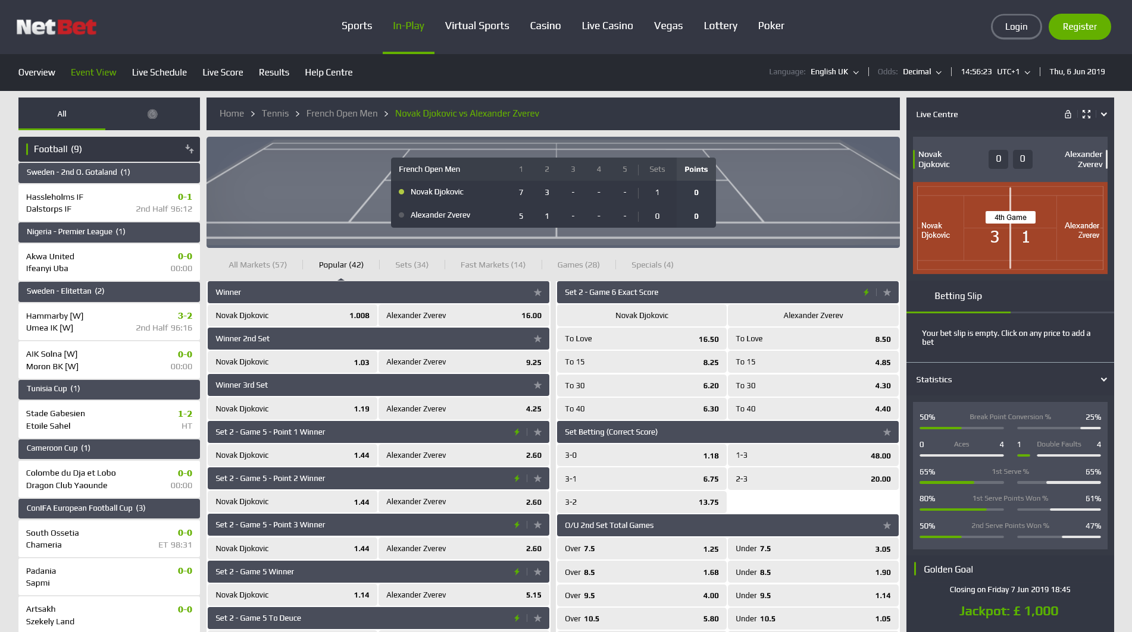This screenshot has height=632, width=1132.
Task: Star the Set 2 Game 5 Winner market
Action: 537,572
